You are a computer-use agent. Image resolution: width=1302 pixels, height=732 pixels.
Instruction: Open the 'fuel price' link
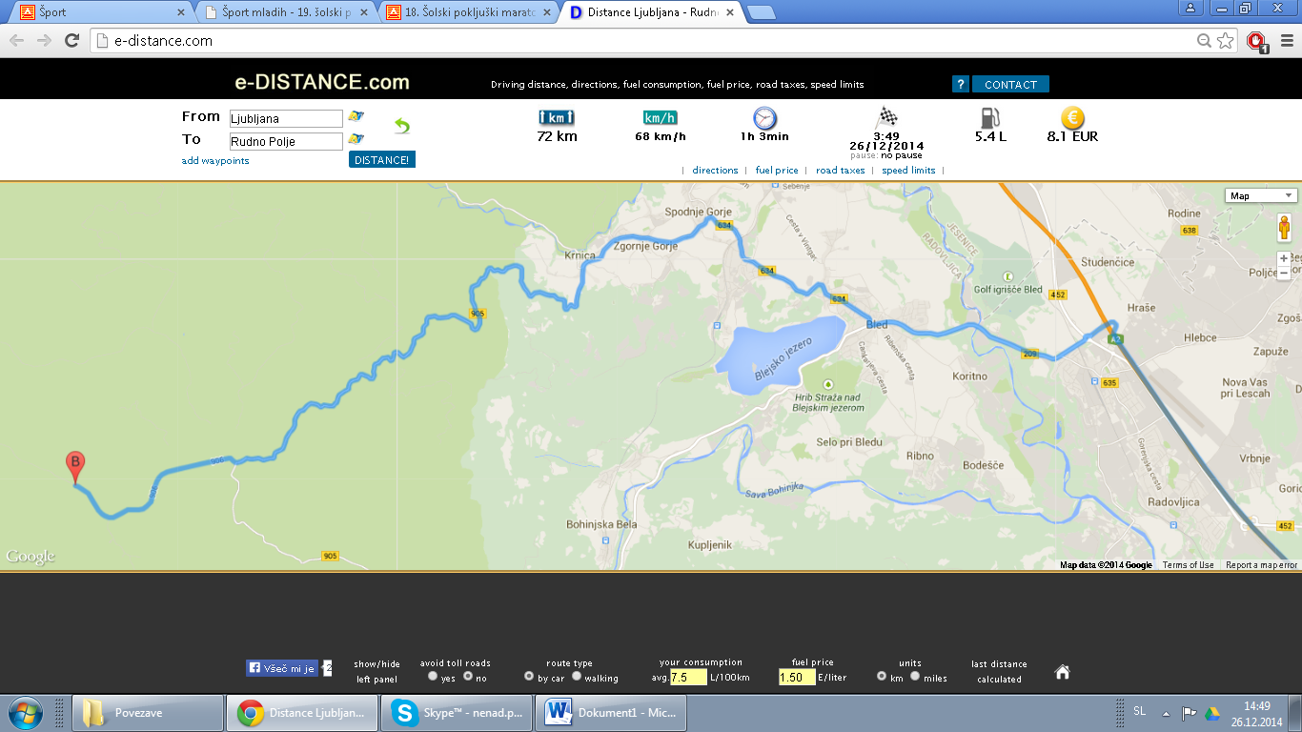click(777, 171)
